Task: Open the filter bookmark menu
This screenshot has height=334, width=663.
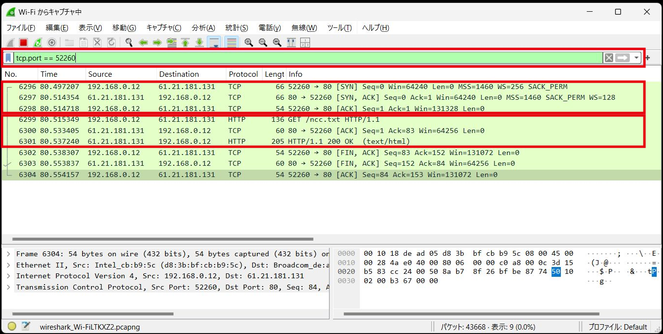Action: point(8,58)
